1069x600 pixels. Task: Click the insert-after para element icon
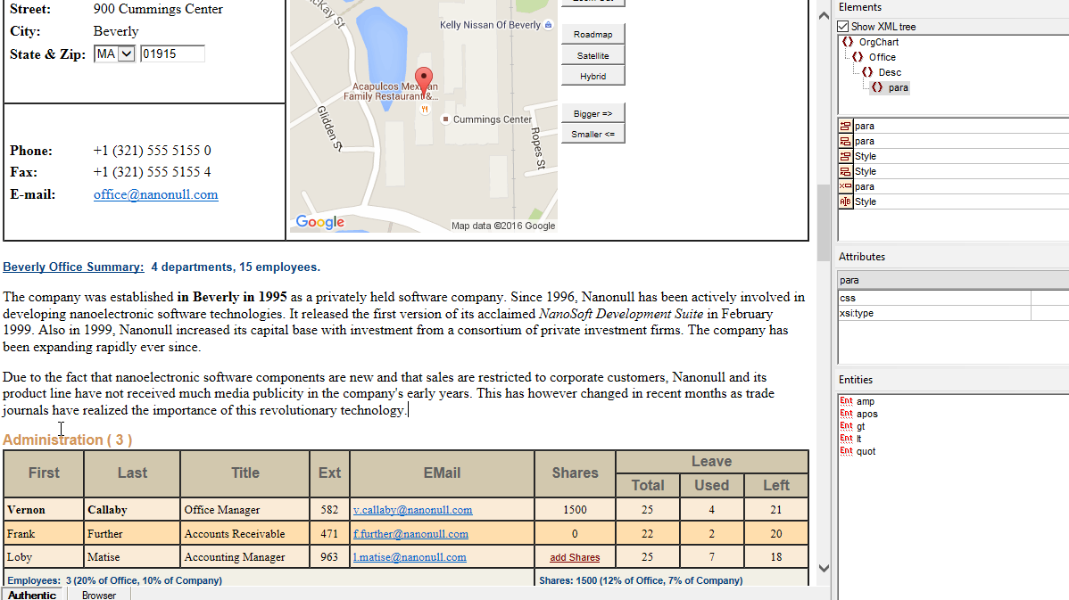click(x=846, y=141)
